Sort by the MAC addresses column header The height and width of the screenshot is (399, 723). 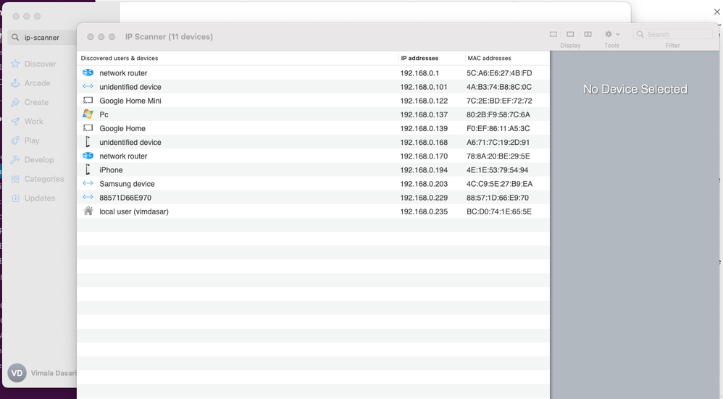pos(489,58)
